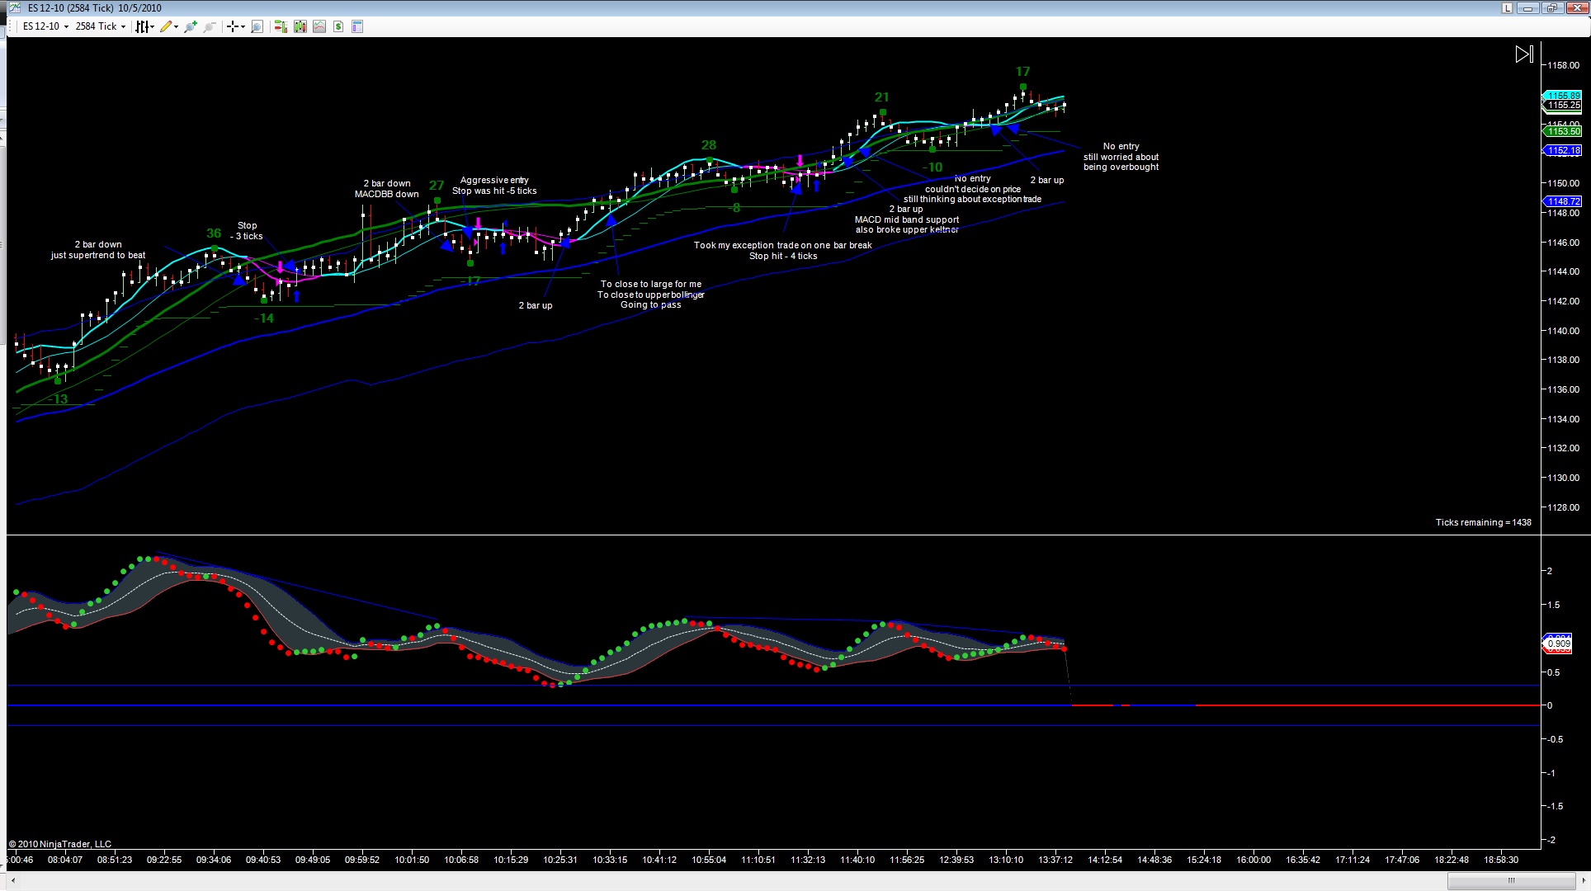
Task: Toggle the Chart Trader icon
Action: click(x=281, y=26)
